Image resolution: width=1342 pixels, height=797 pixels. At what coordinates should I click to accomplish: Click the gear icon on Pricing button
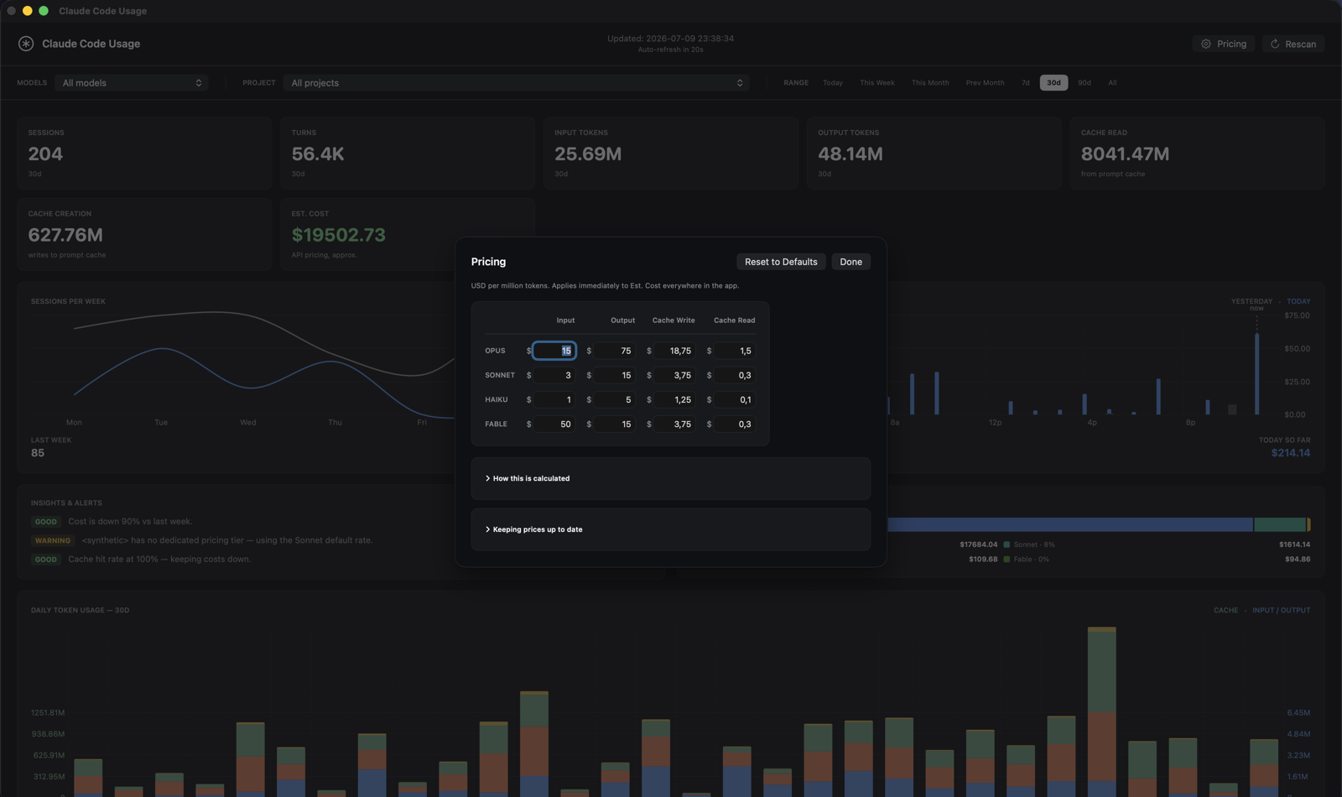pos(1206,44)
